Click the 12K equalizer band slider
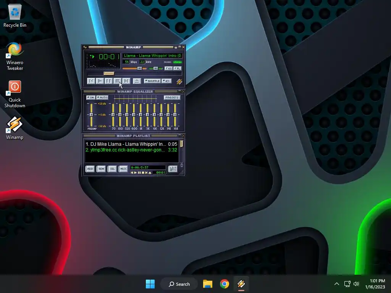This screenshot has height=293, width=391. 162,114
